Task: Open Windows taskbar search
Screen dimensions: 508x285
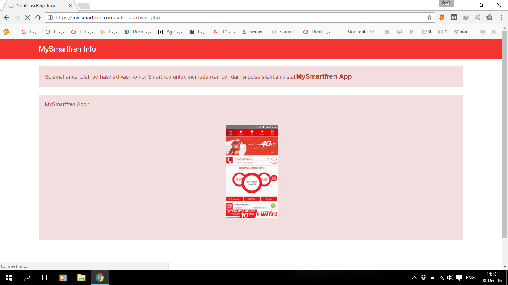Action: (x=27, y=278)
